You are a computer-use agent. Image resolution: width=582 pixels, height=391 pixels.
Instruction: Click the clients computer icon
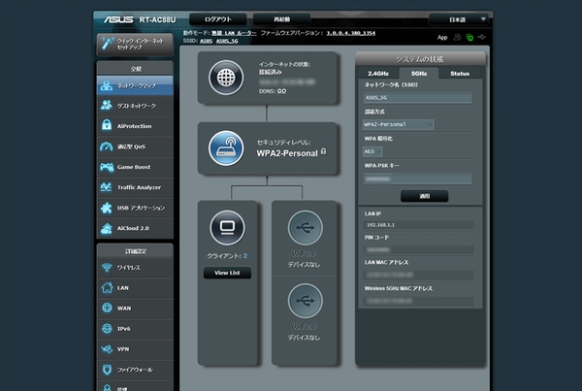(227, 228)
